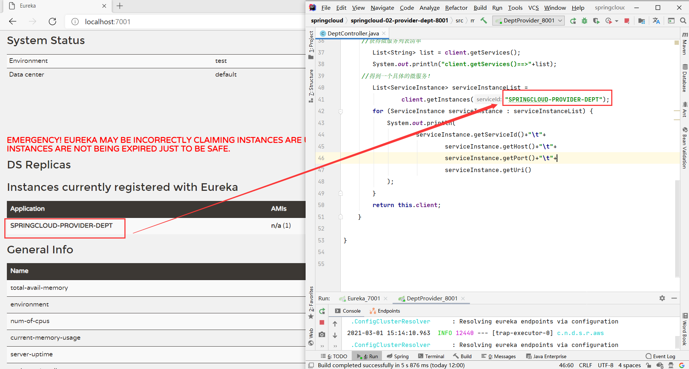Rerun DeptProvider_8001 from the main toolbar
Screen dimensions: 689x369
[573, 21]
